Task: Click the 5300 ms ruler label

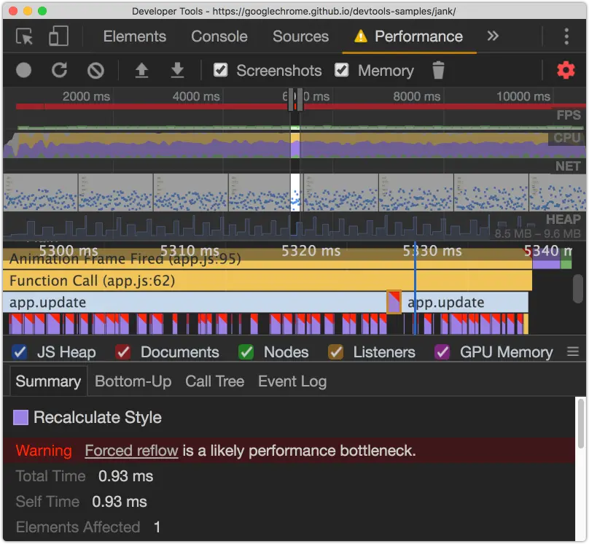Action: pos(69,251)
